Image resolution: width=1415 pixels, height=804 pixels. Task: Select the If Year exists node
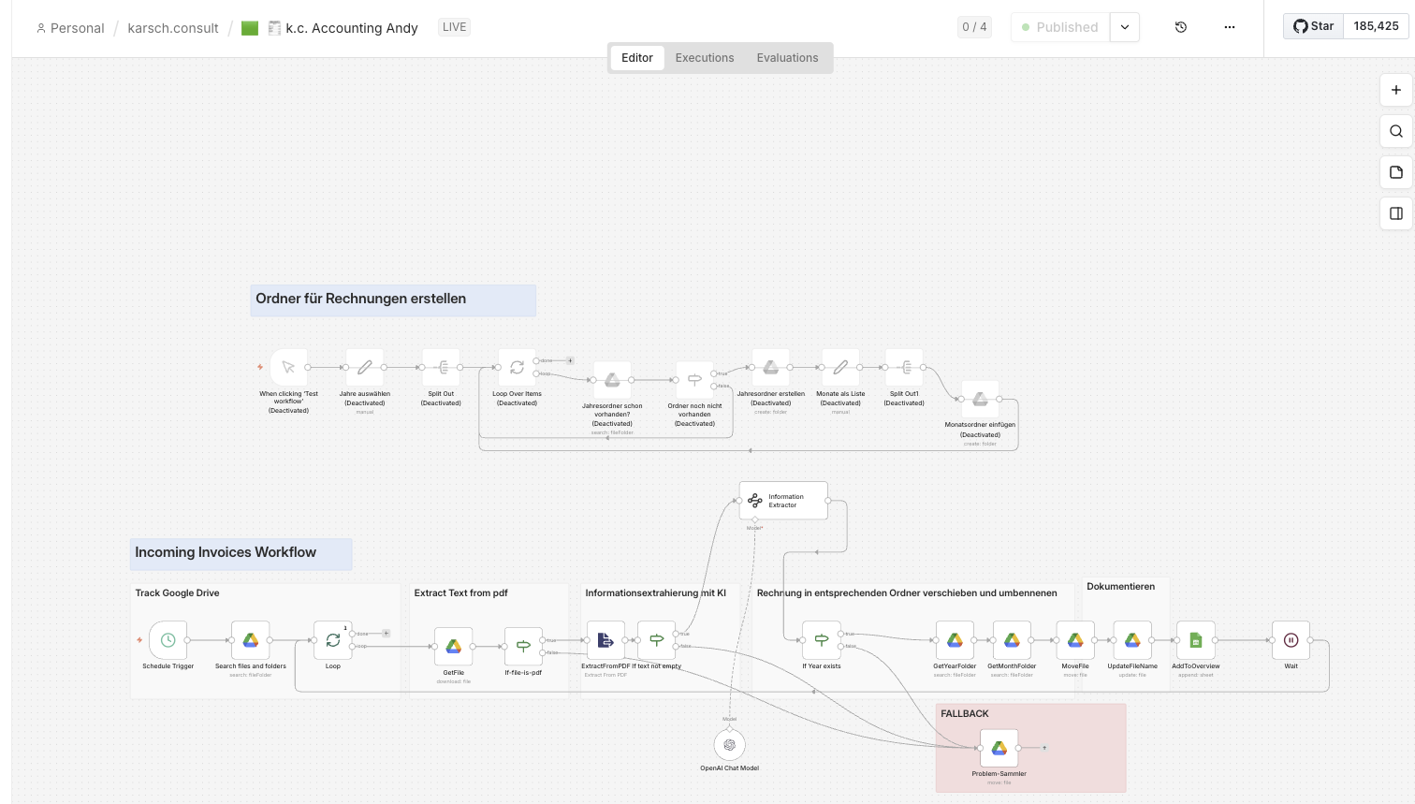click(x=822, y=640)
